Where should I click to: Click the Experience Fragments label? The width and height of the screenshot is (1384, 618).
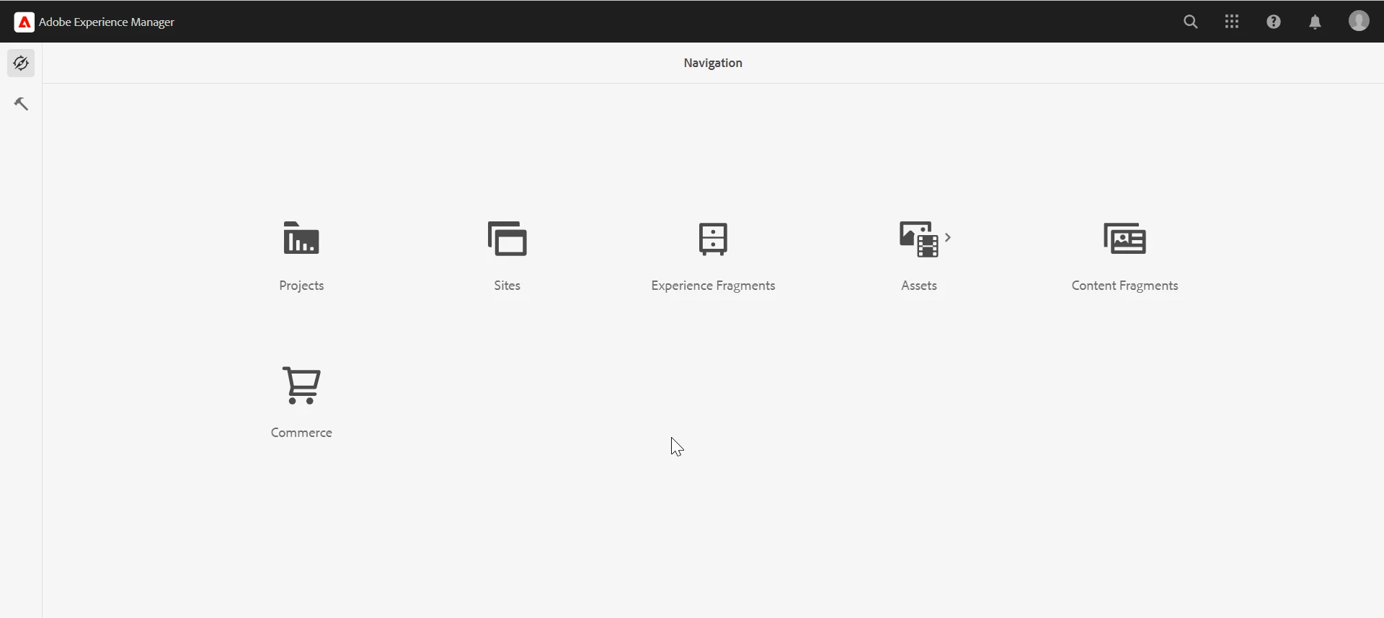click(x=713, y=286)
